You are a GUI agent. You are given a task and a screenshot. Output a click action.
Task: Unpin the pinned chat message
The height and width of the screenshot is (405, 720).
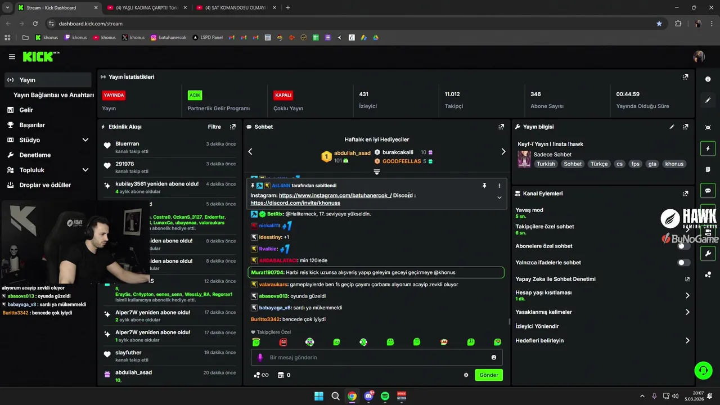click(x=484, y=186)
